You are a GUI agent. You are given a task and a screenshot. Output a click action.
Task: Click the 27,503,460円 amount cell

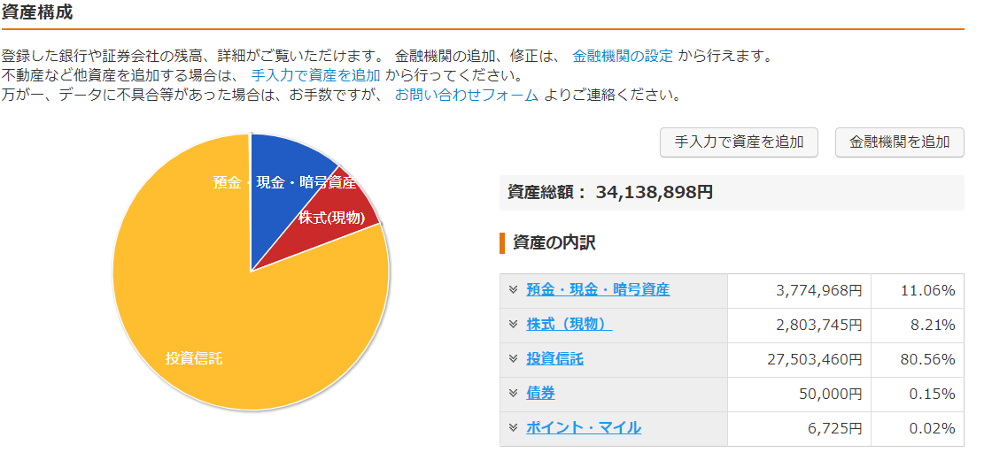799,359
